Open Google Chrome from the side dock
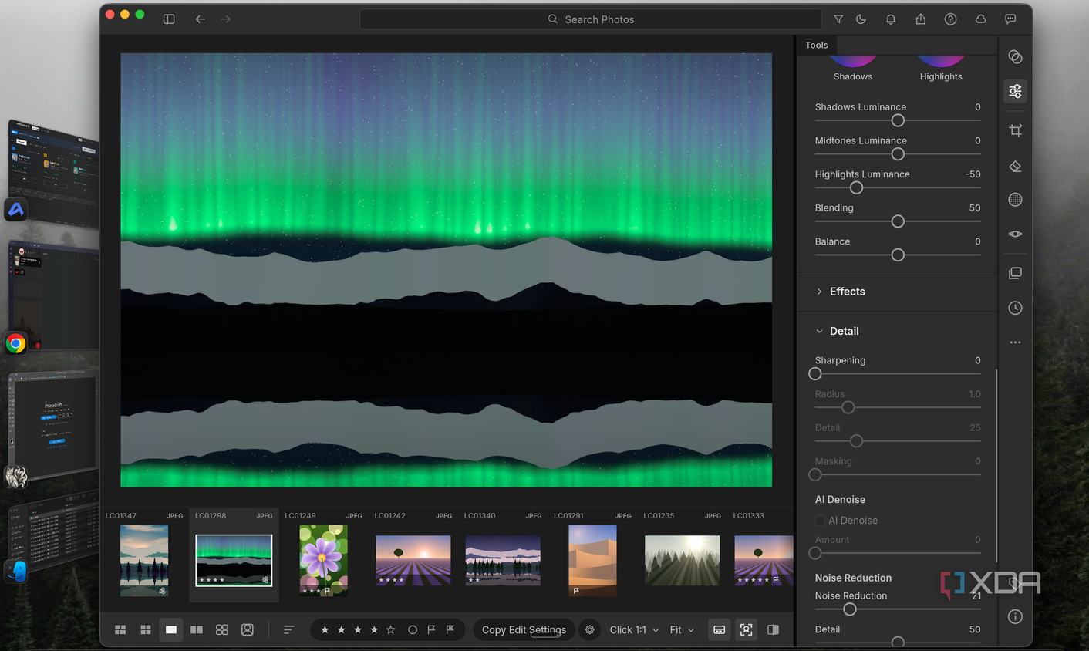The height and width of the screenshot is (651, 1089). click(x=15, y=343)
